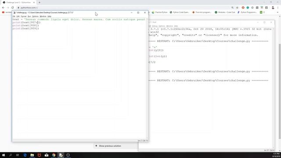Click the print(text[958]) code line

(x=25, y=25)
